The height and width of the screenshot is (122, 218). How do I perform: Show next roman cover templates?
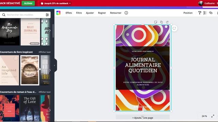pyautogui.click(x=50, y=110)
